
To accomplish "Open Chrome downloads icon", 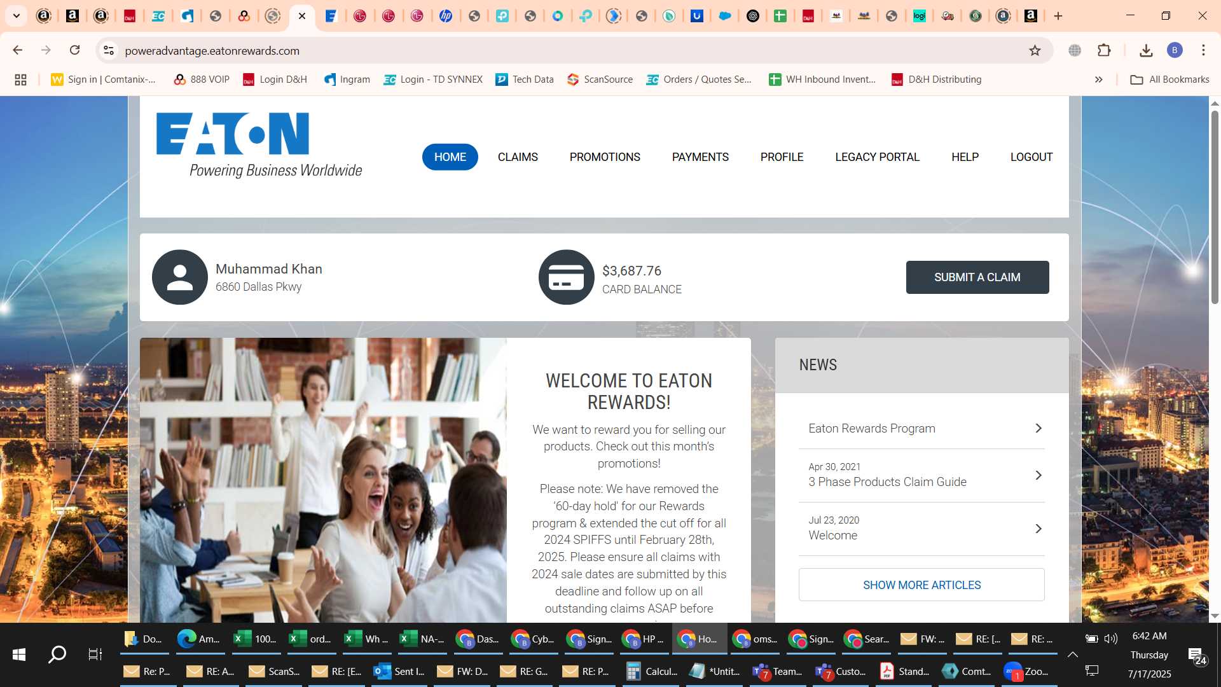I will (1146, 50).
